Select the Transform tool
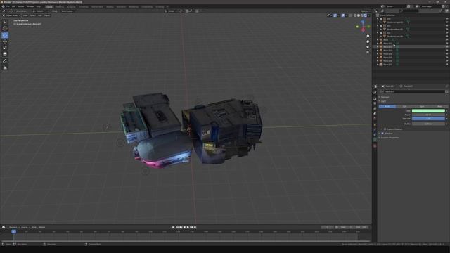The image size is (450, 253). pyautogui.click(x=5, y=54)
